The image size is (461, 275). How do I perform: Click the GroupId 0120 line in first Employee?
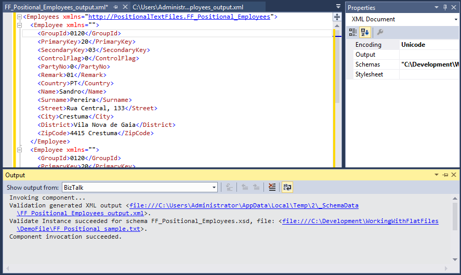tap(79, 33)
